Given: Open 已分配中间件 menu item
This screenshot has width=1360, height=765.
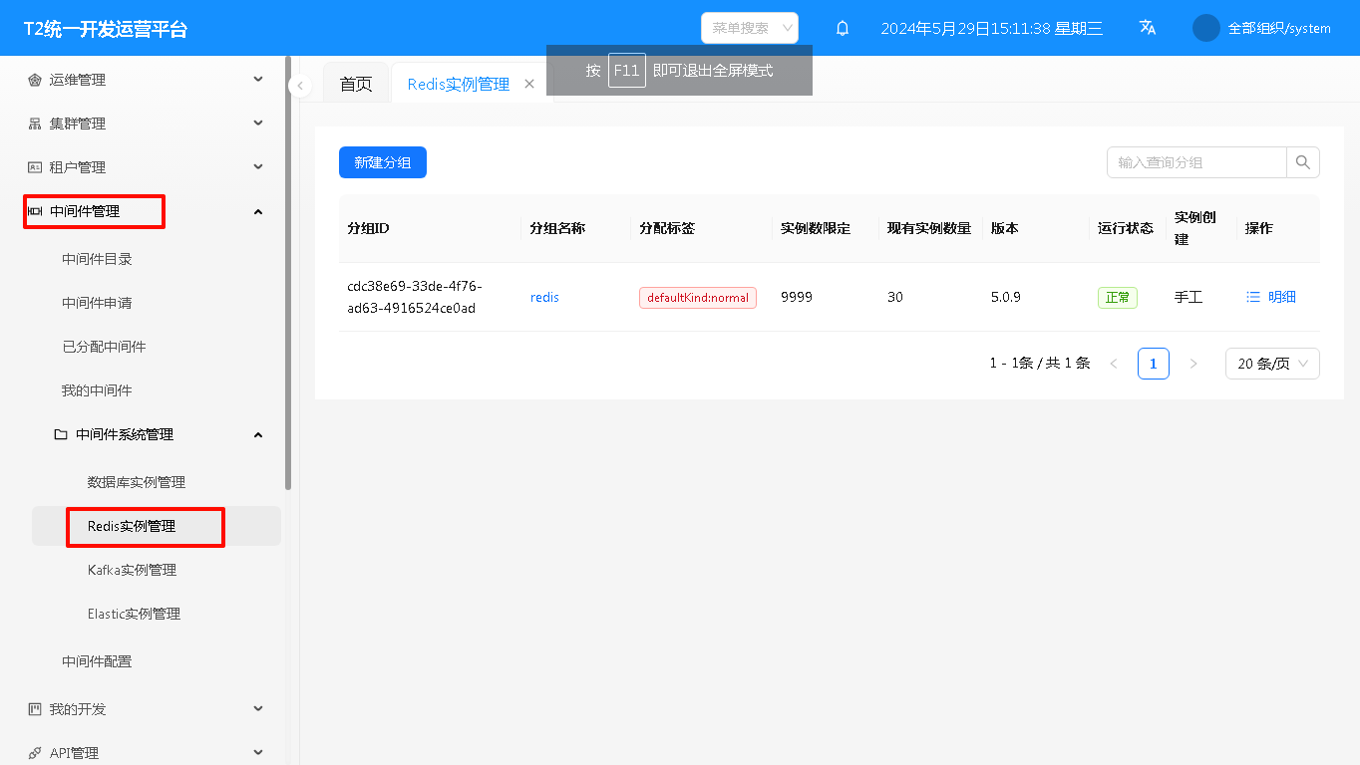Looking at the screenshot, I should [104, 347].
